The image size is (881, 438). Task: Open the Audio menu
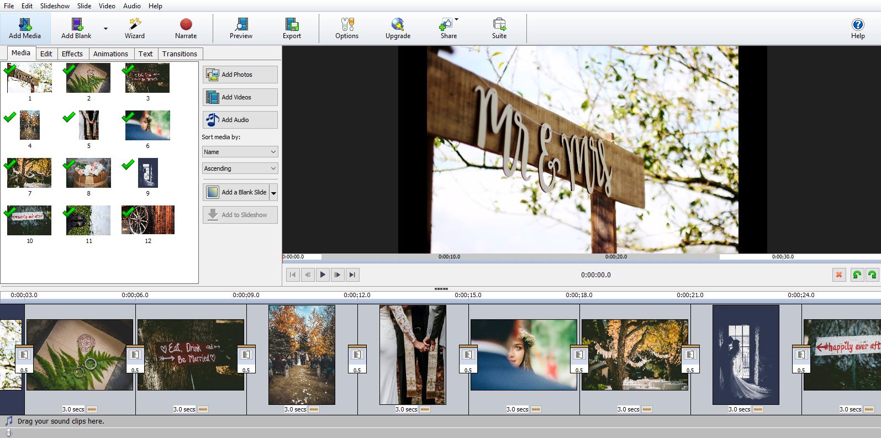[132, 6]
